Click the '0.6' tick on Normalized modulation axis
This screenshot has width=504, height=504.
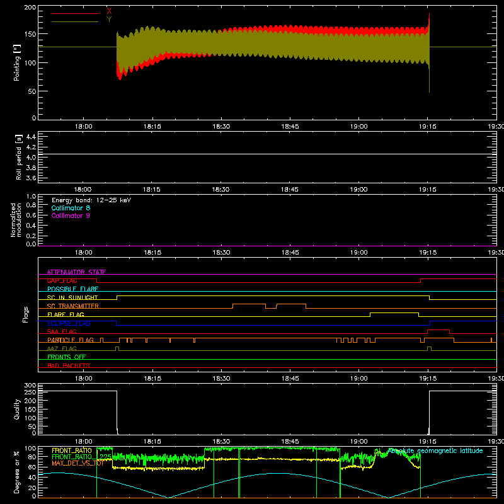click(x=31, y=215)
